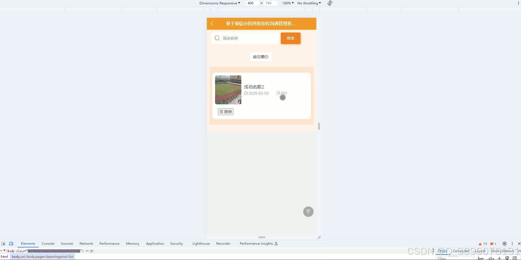The width and height of the screenshot is (521, 260).
Task: Click the back-to-top floating circle button
Action: pos(308,211)
